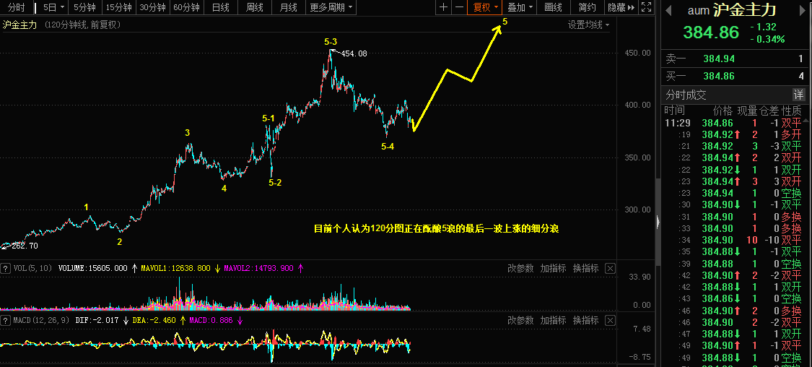
Task: Open the 5日 period dropdown
Action: click(x=54, y=7)
